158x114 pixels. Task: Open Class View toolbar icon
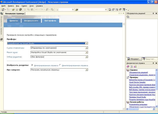[x=124, y=10]
